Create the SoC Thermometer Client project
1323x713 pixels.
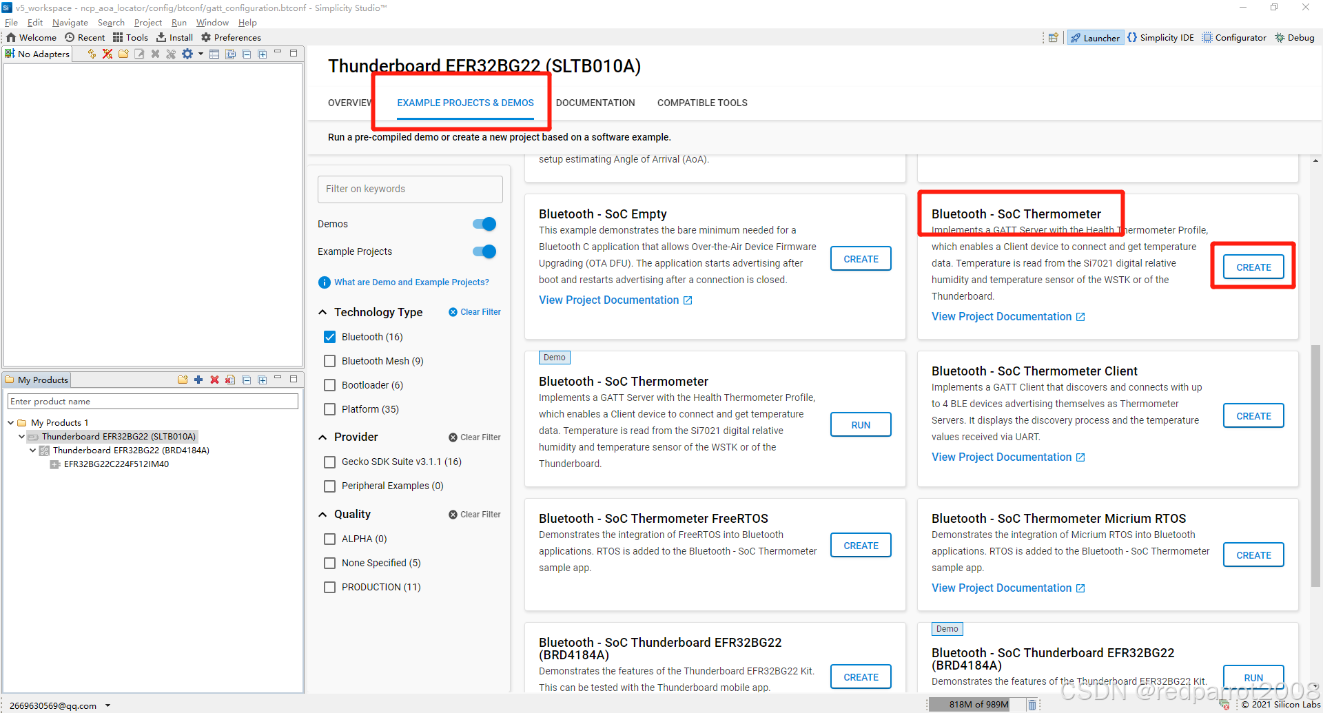tap(1253, 416)
